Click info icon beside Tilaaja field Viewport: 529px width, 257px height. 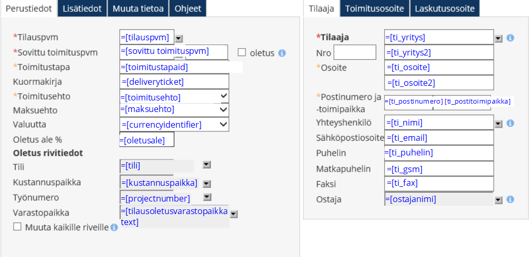point(510,38)
